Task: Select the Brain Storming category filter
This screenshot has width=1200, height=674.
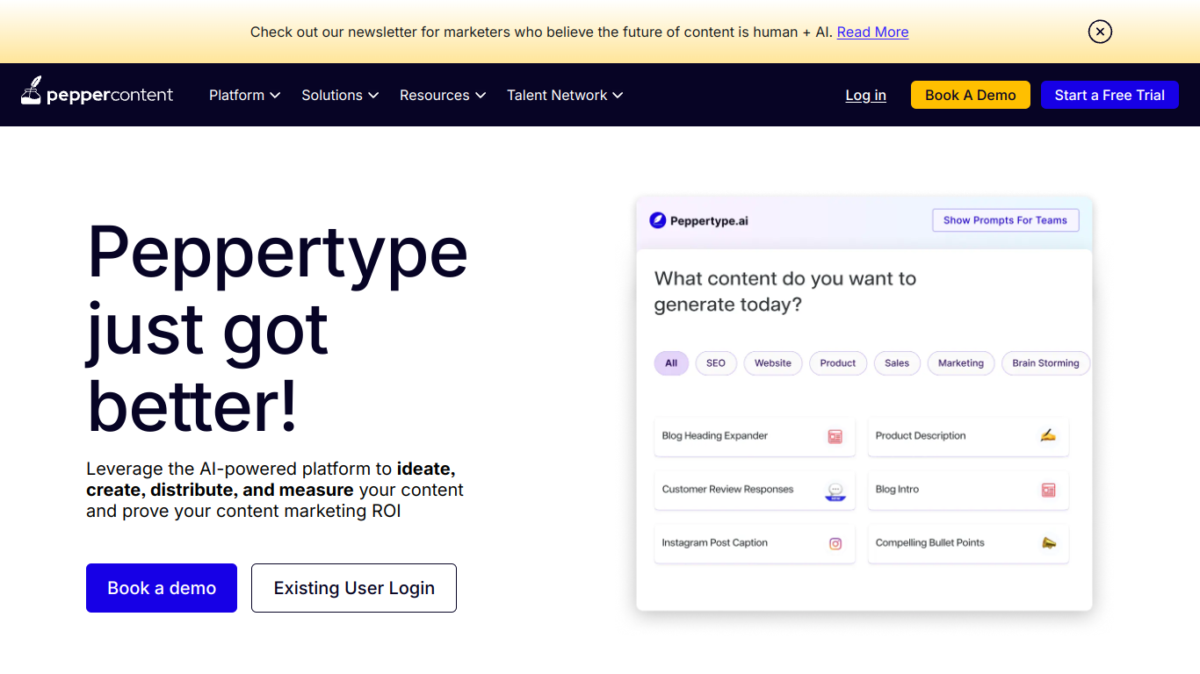Action: pyautogui.click(x=1045, y=363)
